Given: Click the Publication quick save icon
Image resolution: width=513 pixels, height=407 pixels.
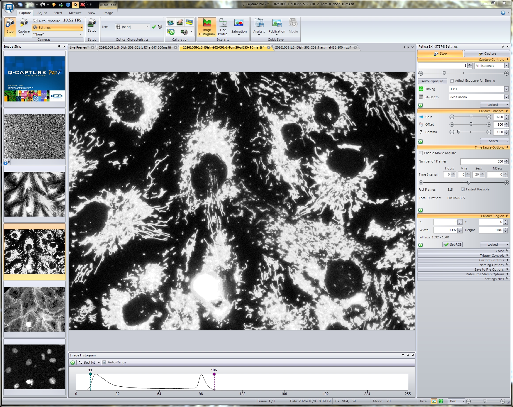Looking at the screenshot, I should (277, 27).
